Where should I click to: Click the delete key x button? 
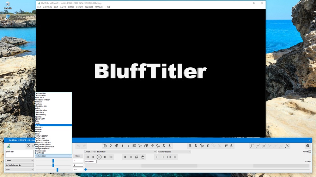tap(131, 157)
